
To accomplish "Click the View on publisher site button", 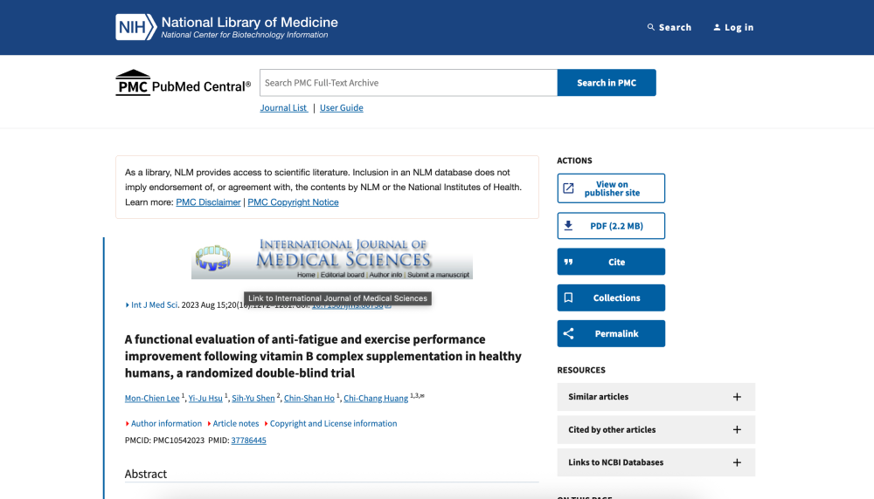I will click(611, 188).
